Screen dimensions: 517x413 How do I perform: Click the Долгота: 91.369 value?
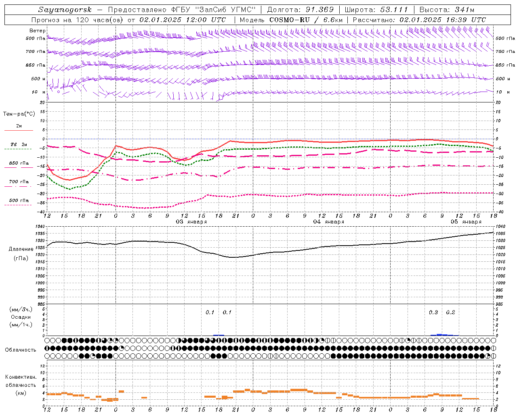301,10
